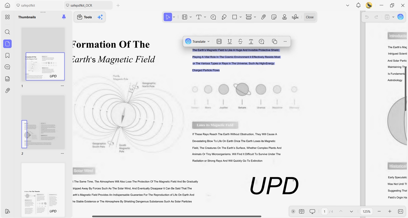Go to next page arrow
Viewport: 408px width, 218px height.
[351, 211]
